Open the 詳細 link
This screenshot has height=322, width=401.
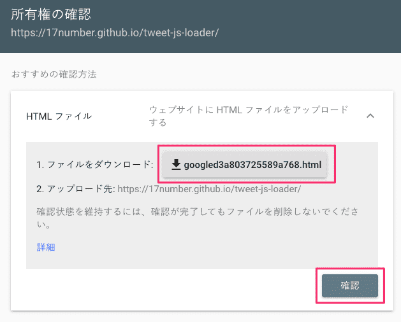coord(46,248)
